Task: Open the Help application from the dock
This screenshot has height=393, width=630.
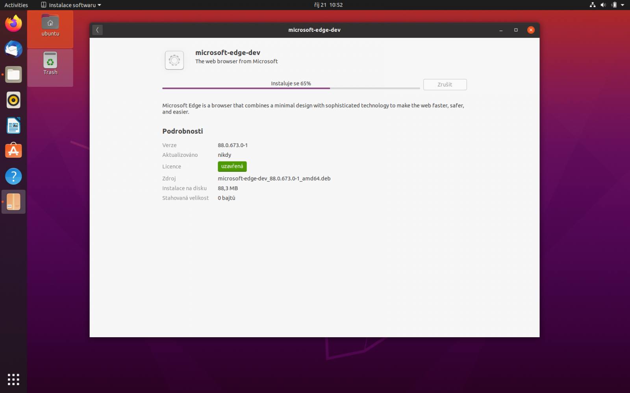Action: (13, 176)
